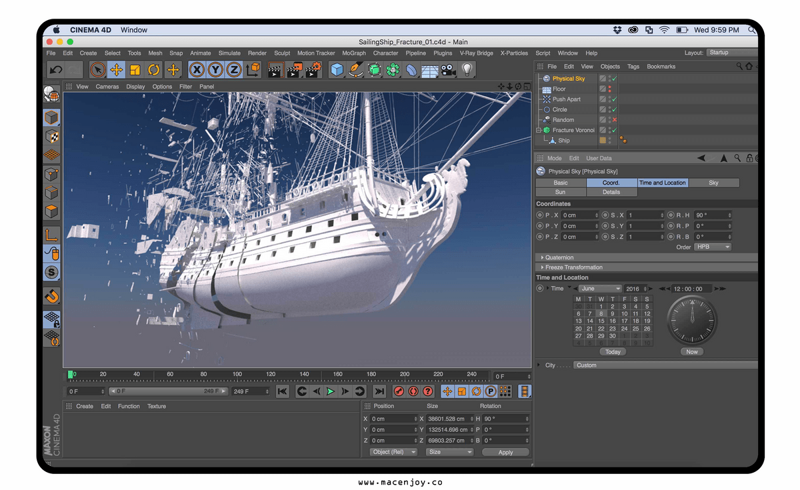
Task: Click the P . X coordinate field
Action: [x=580, y=215]
